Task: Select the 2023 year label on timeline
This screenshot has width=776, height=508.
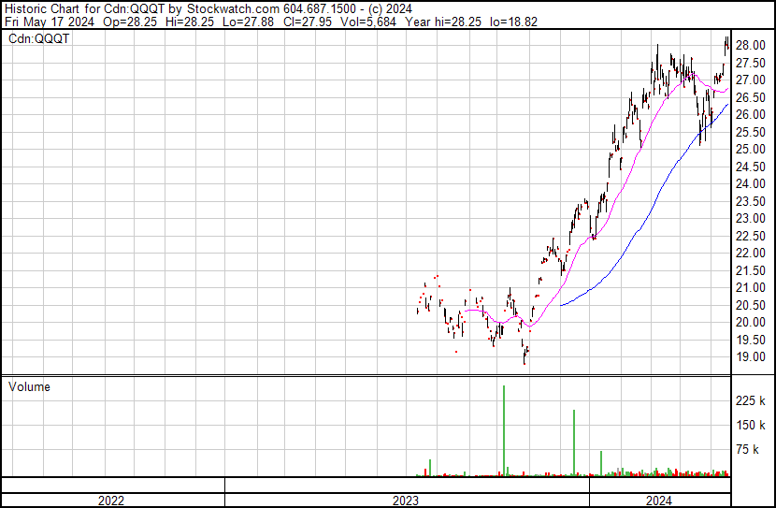Action: click(x=405, y=501)
